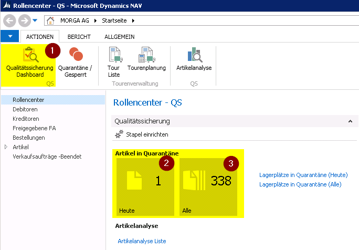The width and height of the screenshot is (359, 250).
Task: Go forward with the right arrow
Action: point(25,21)
